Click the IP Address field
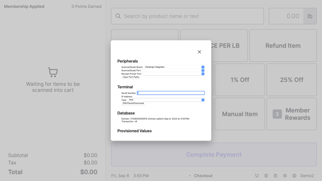 (x=169, y=96)
